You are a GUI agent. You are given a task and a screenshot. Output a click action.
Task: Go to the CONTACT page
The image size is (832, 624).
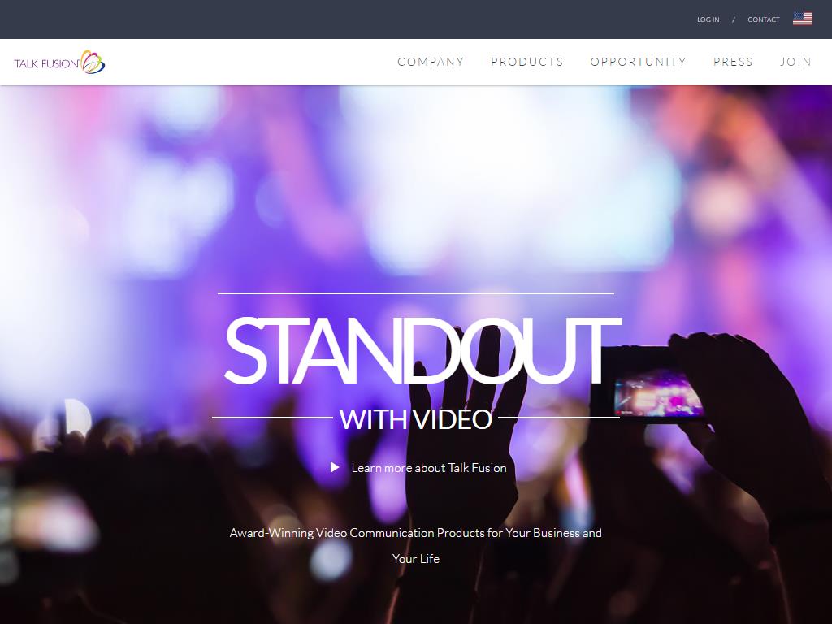click(x=764, y=19)
